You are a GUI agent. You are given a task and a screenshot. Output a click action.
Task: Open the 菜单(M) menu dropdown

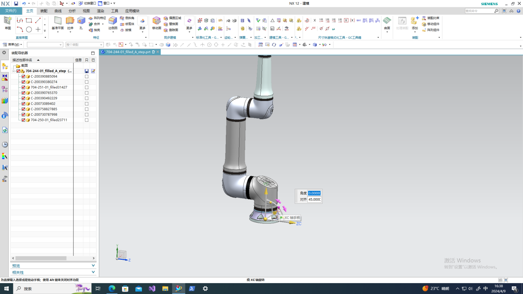(x=13, y=44)
